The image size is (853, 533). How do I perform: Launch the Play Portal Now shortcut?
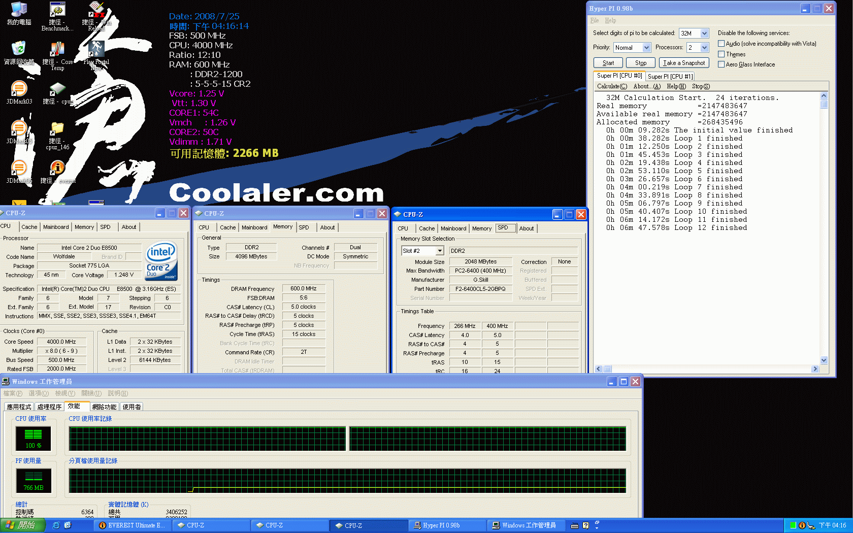point(96,56)
